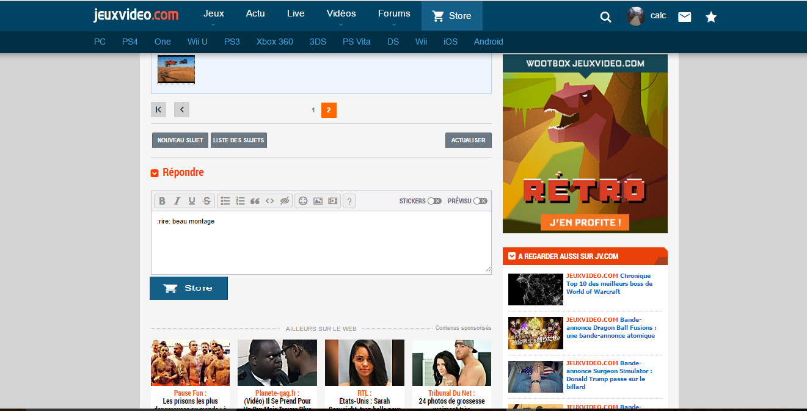
Task: Click the Liste des Sujets button
Action: [239, 140]
